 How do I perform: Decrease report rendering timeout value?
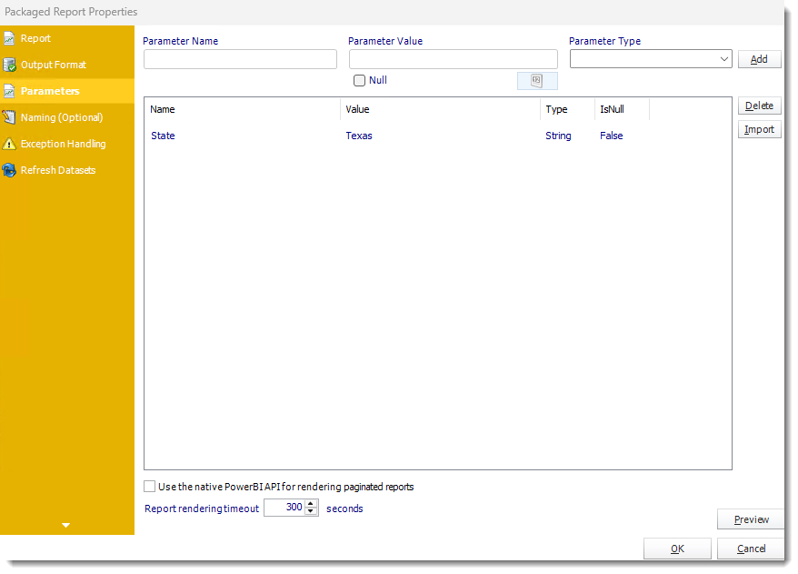click(x=312, y=512)
